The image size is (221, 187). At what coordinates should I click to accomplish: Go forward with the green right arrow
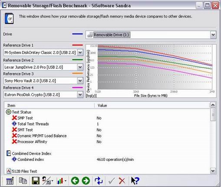(86, 181)
